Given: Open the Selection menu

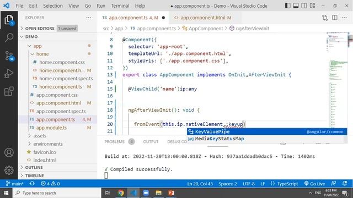Looking at the screenshot, I should pyautogui.click(x=53, y=6).
